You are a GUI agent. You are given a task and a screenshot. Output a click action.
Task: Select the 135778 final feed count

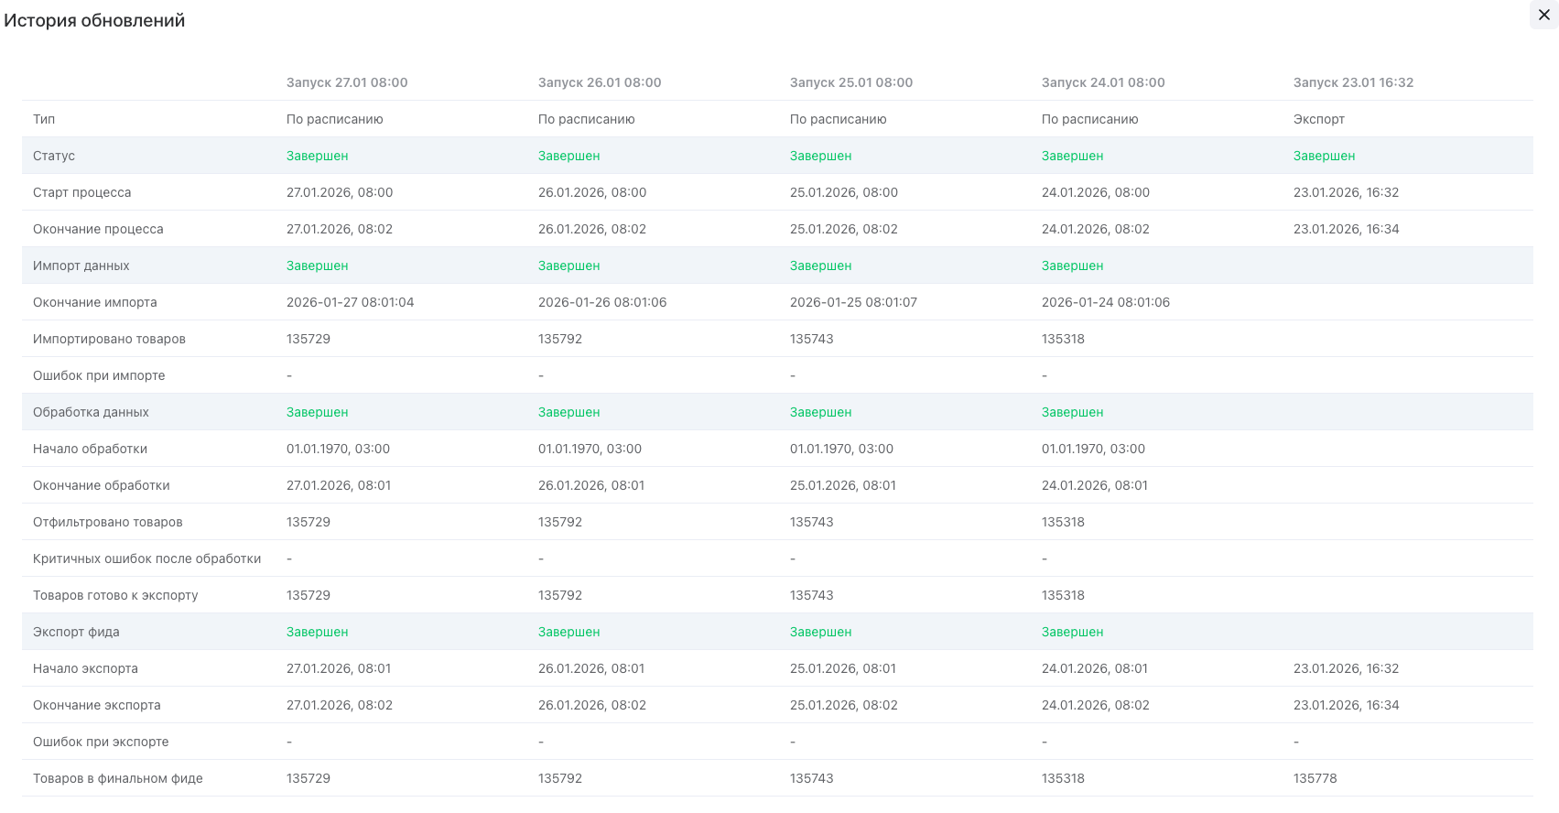click(1315, 778)
